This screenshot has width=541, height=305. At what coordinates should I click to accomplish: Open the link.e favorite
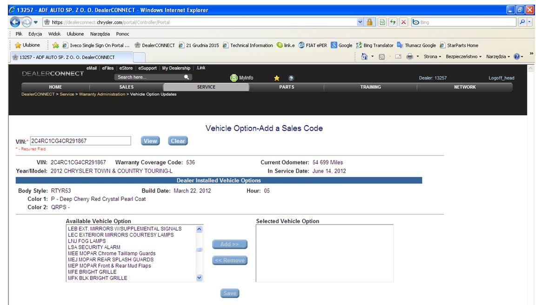tap(286, 45)
